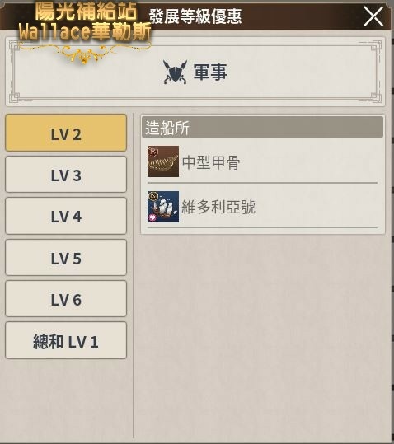Open the LV 4 level tab
Image resolution: width=394 pixels, height=444 pixels.
click(x=66, y=216)
